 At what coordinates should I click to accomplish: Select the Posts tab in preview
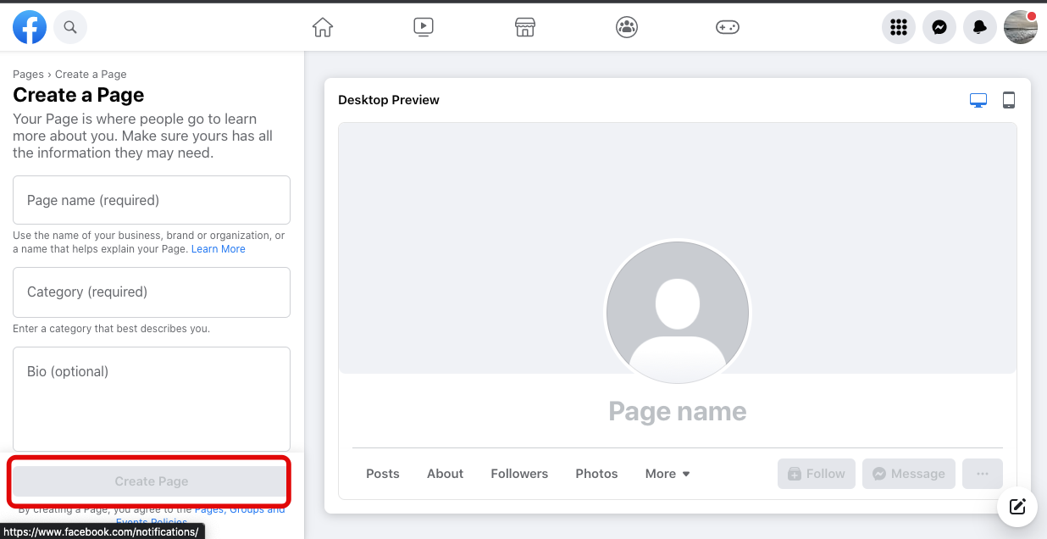coord(383,474)
